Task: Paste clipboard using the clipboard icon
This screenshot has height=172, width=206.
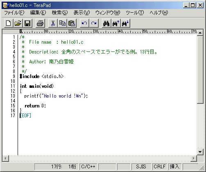Action: click(72, 23)
